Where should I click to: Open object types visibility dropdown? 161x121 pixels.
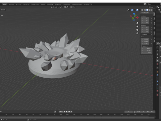[x=128, y=10]
